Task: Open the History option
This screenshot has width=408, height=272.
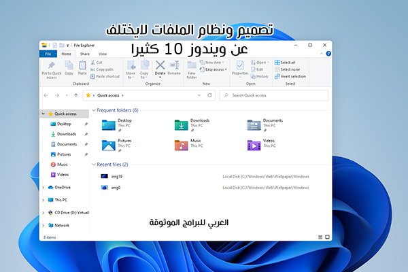Action: pos(260,77)
